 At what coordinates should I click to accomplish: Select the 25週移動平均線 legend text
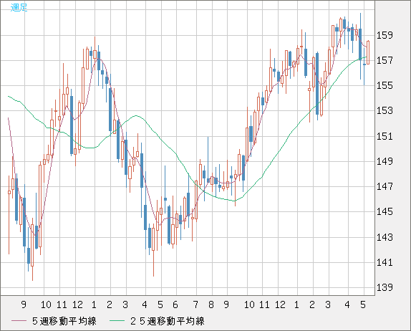[168, 321]
